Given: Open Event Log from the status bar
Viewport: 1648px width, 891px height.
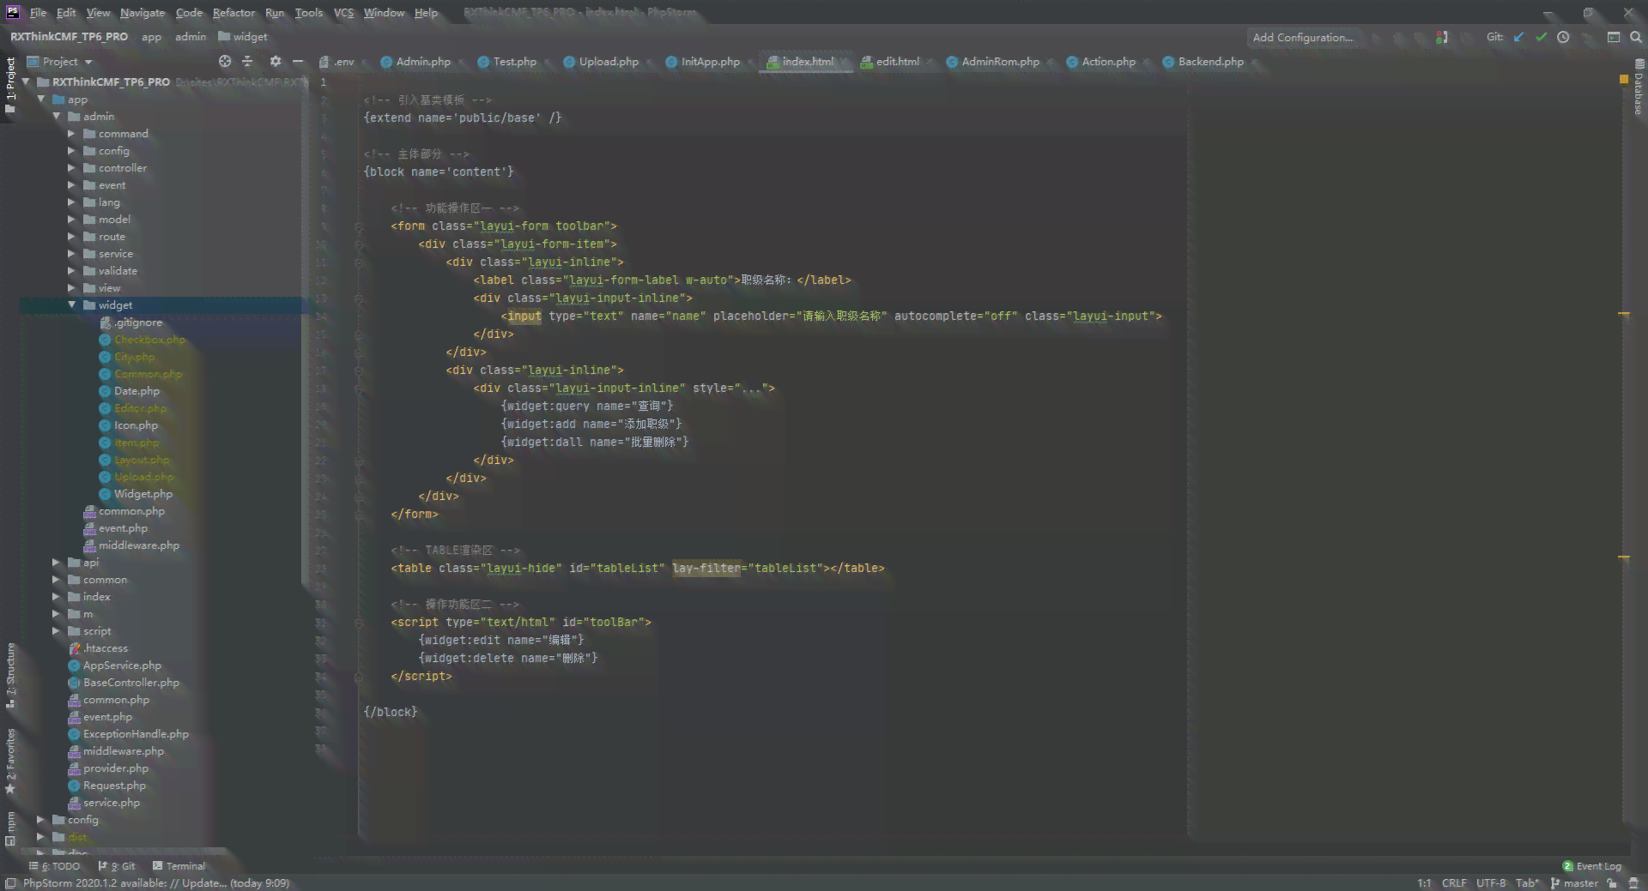Looking at the screenshot, I should click(1592, 866).
